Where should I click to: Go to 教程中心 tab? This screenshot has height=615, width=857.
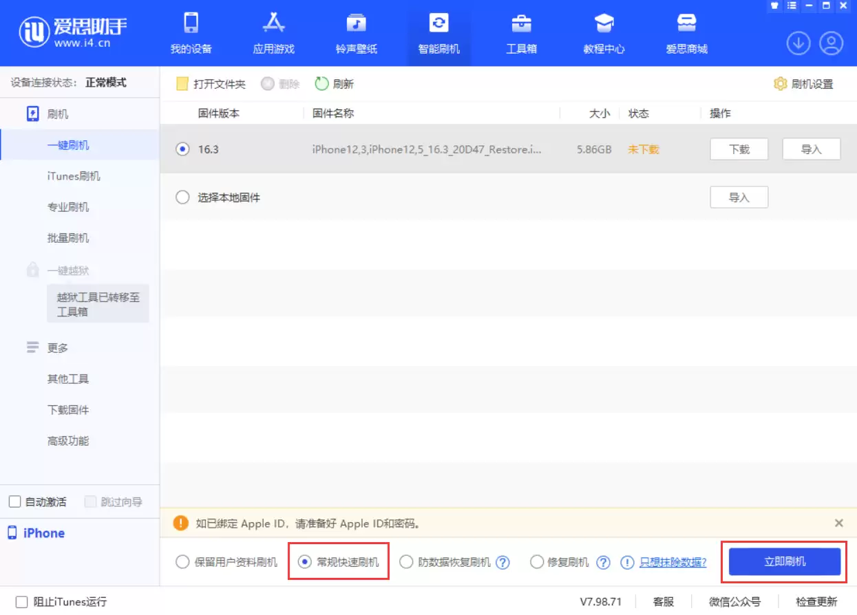604,33
